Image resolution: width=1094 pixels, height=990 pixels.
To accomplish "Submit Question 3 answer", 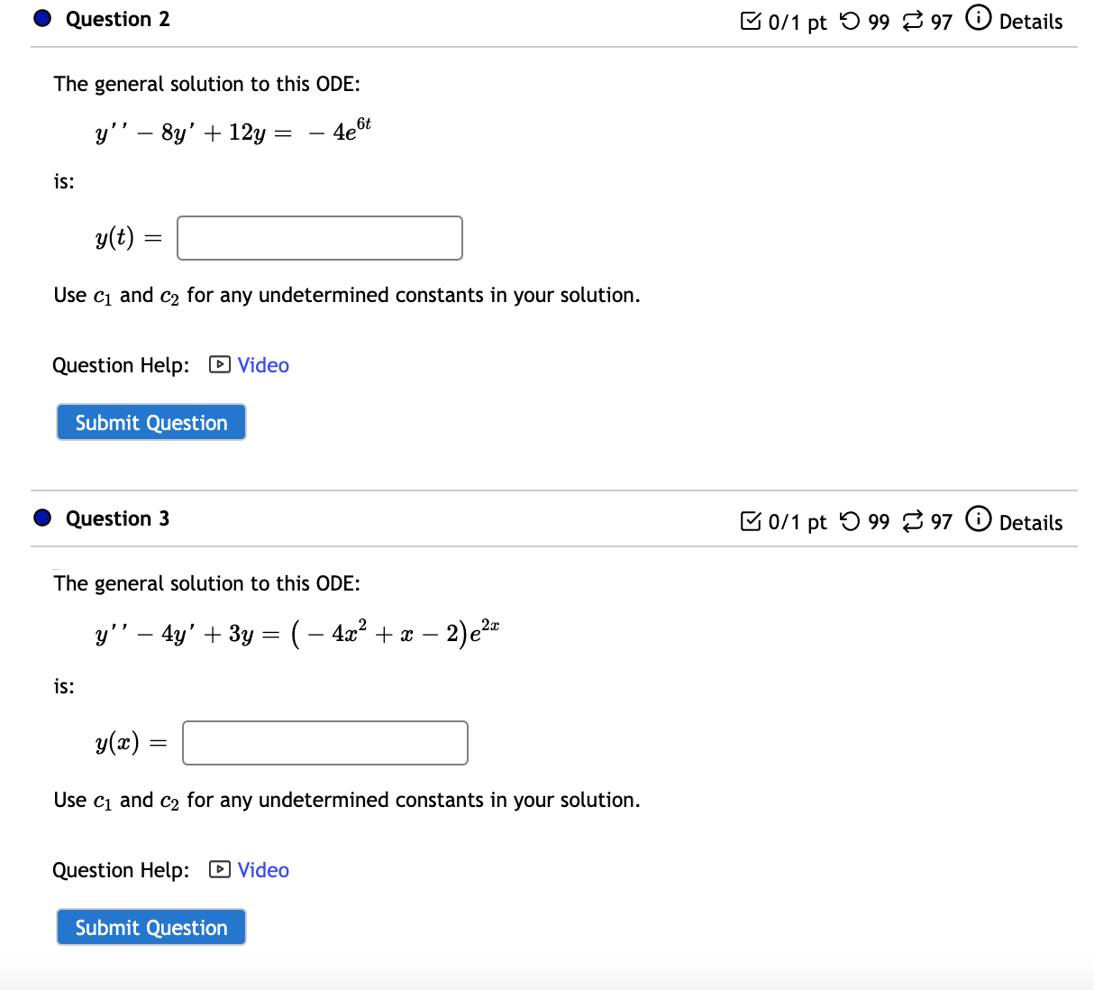I will 151,928.
